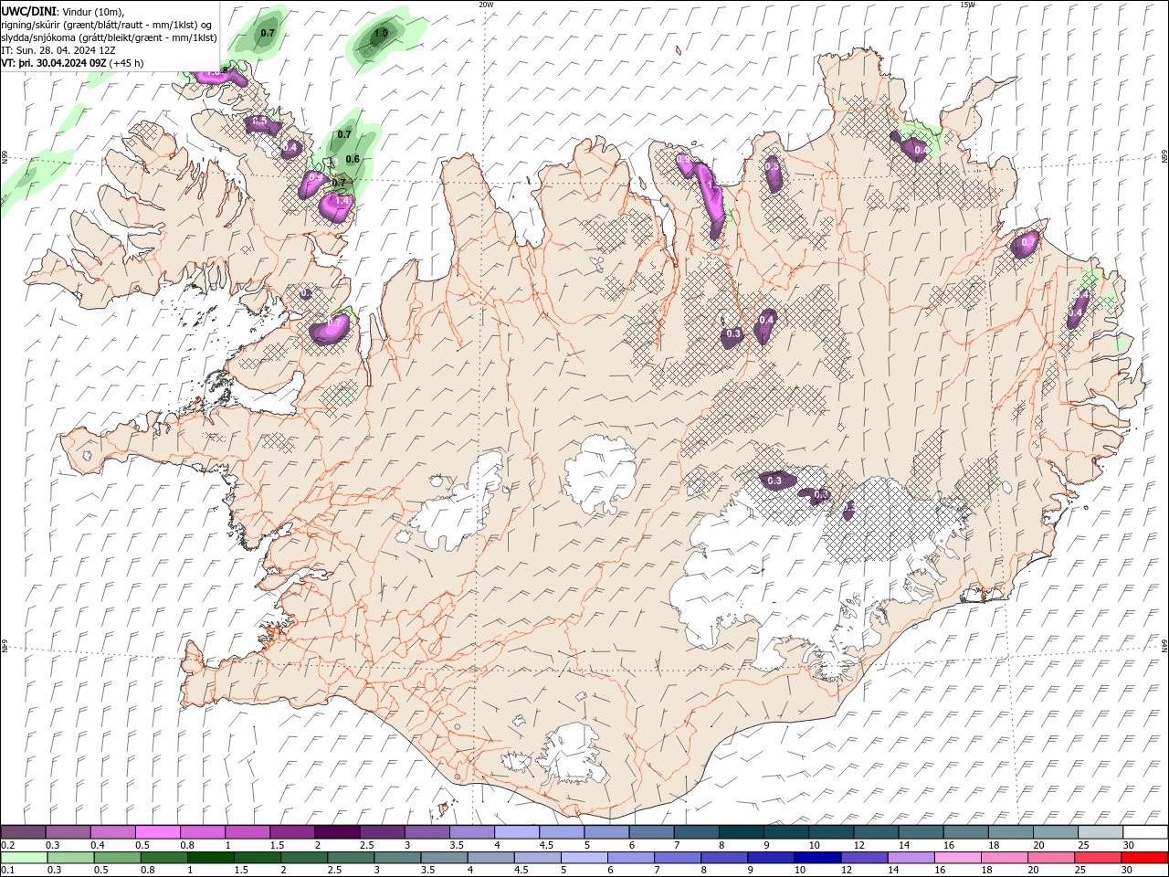The width and height of the screenshot is (1169, 877).
Task: Click the violet 12 mm rain scale swatch
Action: click(863, 858)
